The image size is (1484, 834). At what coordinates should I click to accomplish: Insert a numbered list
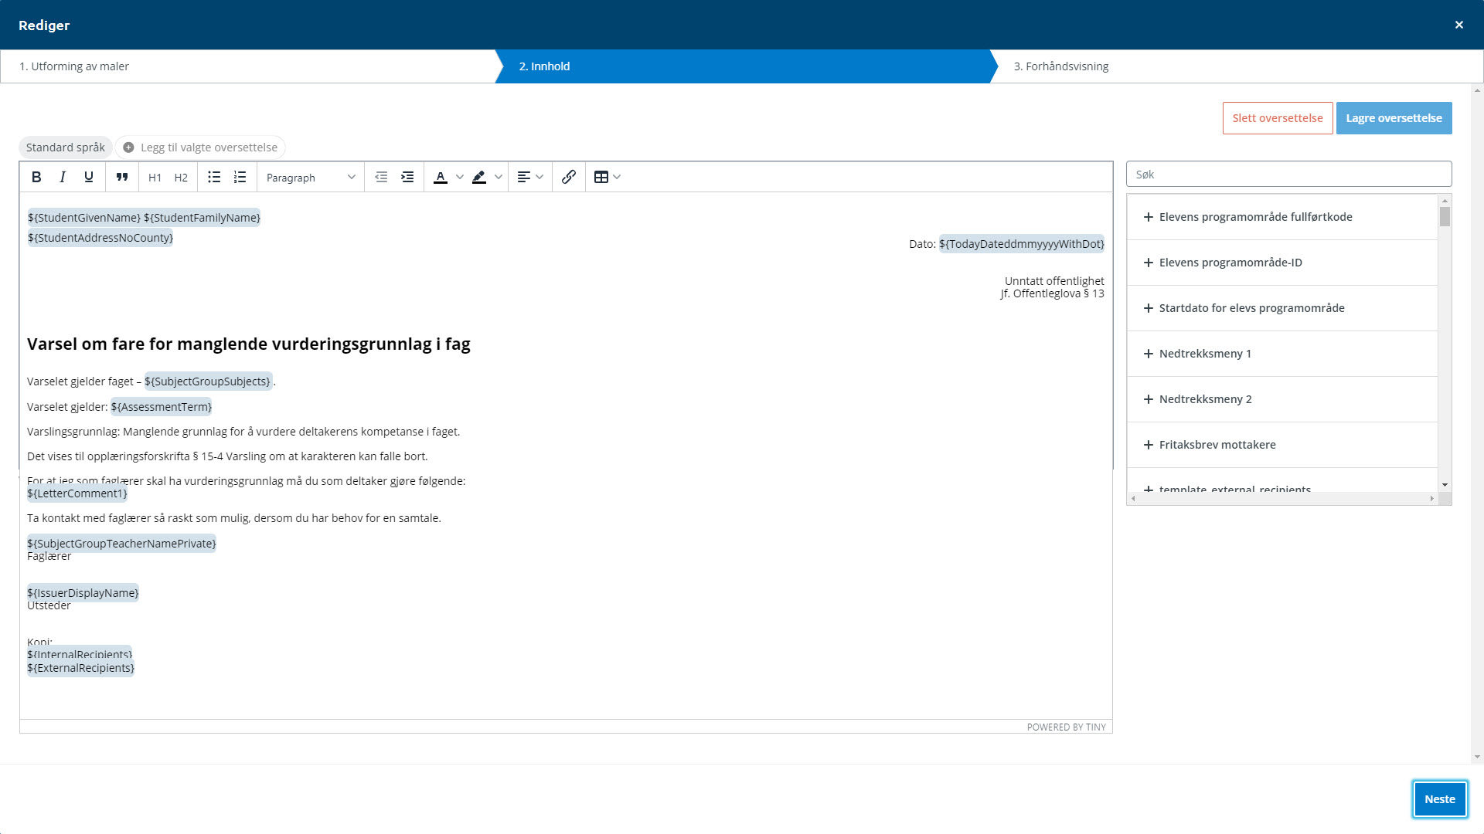pyautogui.click(x=240, y=177)
